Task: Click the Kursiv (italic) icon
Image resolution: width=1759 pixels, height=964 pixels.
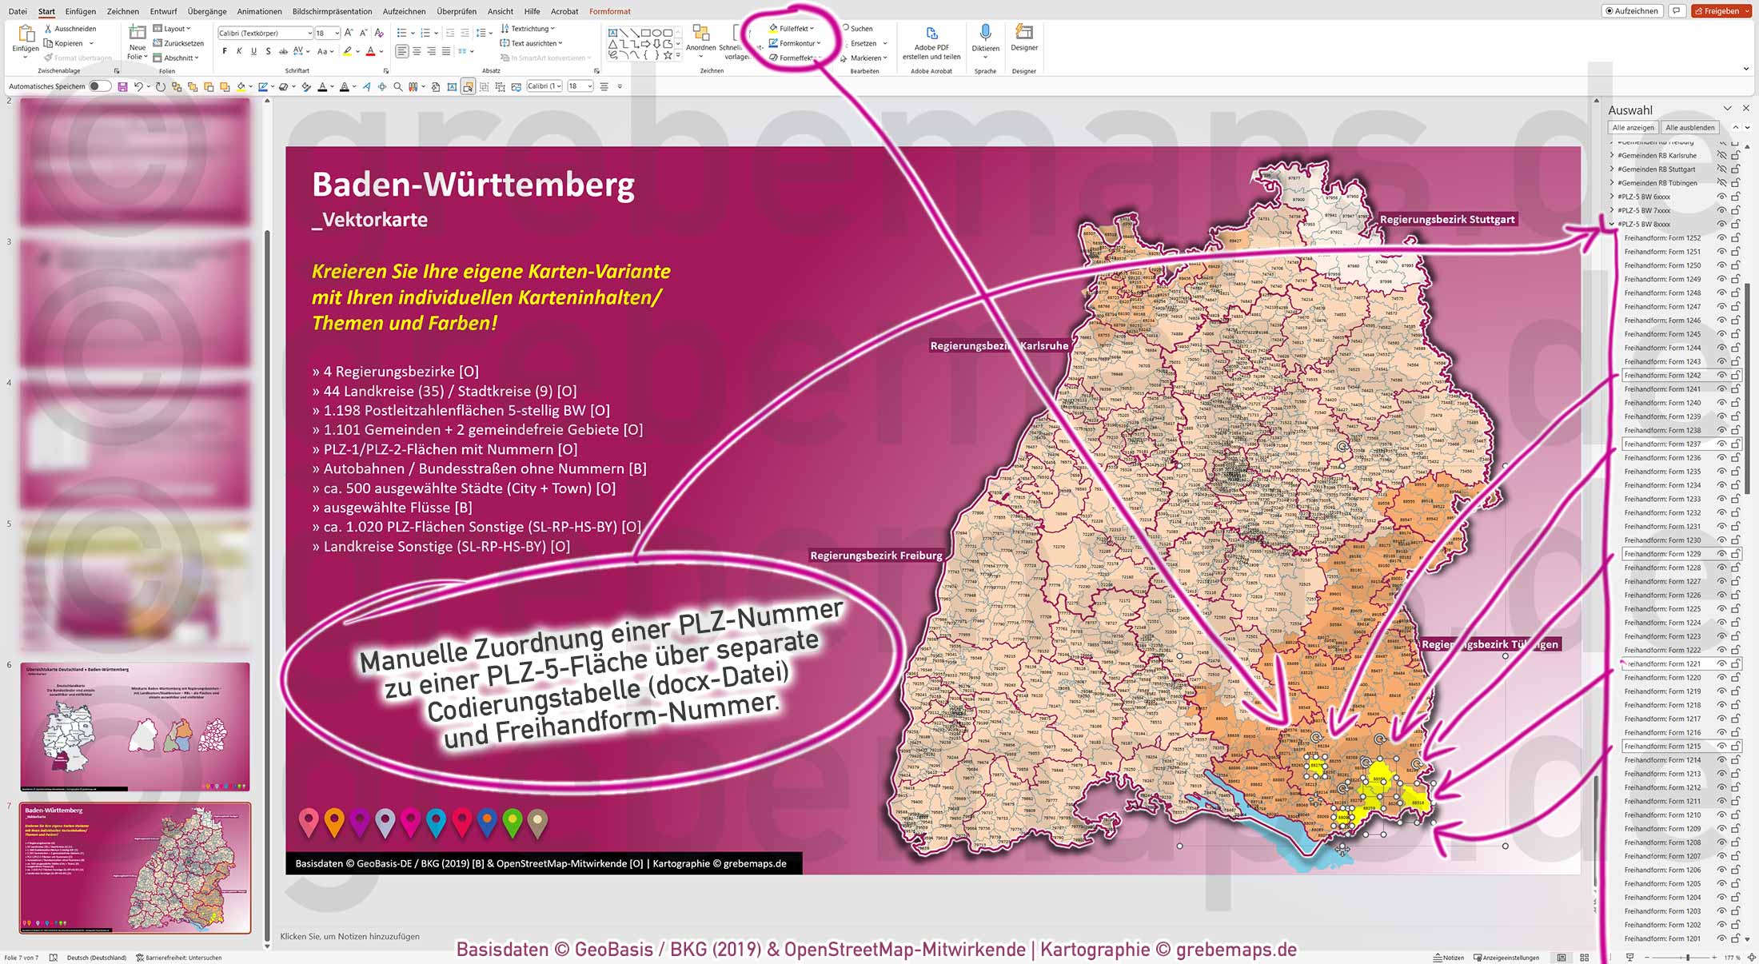Action: pyautogui.click(x=238, y=50)
